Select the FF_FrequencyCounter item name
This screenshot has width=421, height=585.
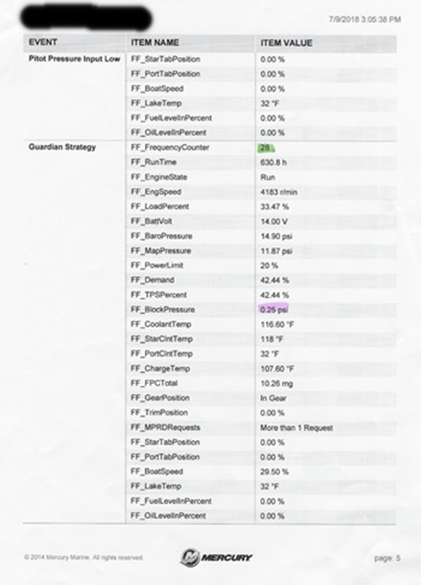170,147
